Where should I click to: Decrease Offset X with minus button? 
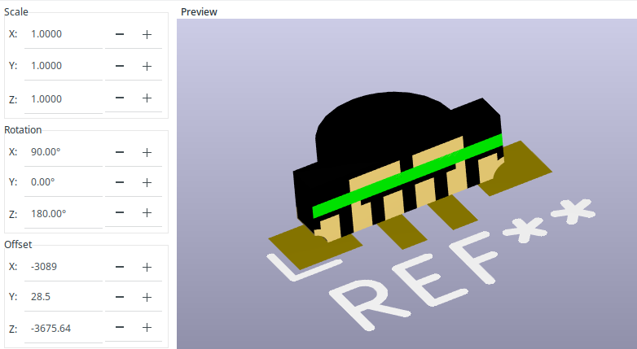pyautogui.click(x=120, y=267)
